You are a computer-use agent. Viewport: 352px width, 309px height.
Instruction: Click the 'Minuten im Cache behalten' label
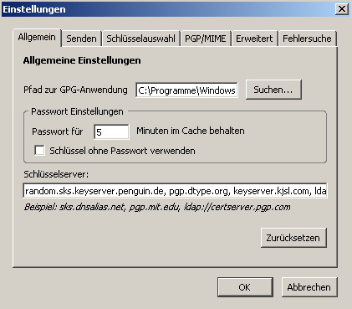(191, 131)
